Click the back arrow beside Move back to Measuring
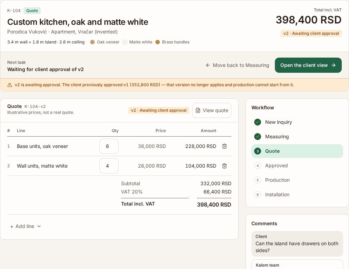The width and height of the screenshot is (349, 269). click(x=208, y=65)
